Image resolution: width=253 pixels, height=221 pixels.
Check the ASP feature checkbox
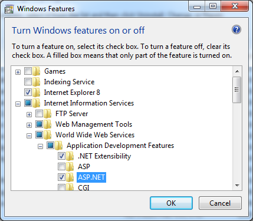(x=61, y=166)
